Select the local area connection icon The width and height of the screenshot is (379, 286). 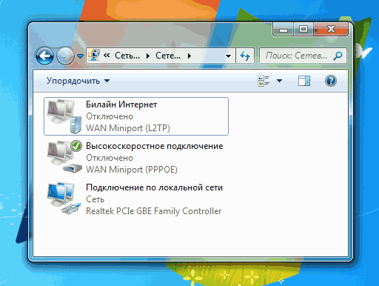click(x=64, y=199)
